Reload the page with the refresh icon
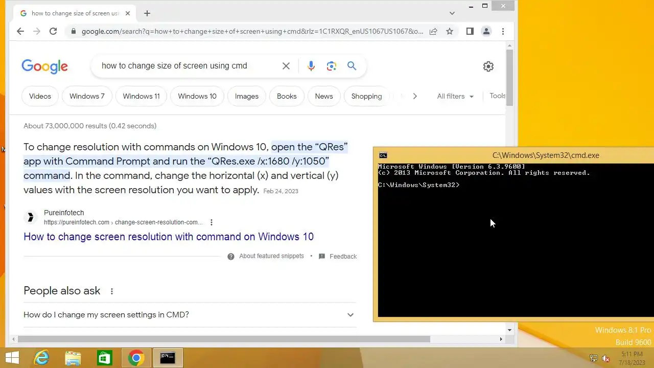Image resolution: width=654 pixels, height=368 pixels. [53, 31]
